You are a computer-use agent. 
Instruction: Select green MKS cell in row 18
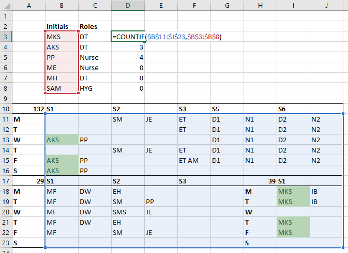click(293, 191)
